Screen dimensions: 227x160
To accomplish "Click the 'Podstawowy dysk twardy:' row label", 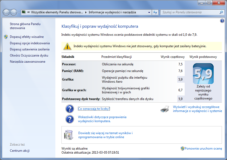I will pos(81,99).
